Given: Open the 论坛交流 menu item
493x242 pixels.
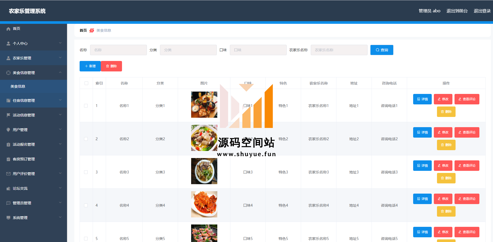Looking at the screenshot, I should pyautogui.click(x=34, y=188).
